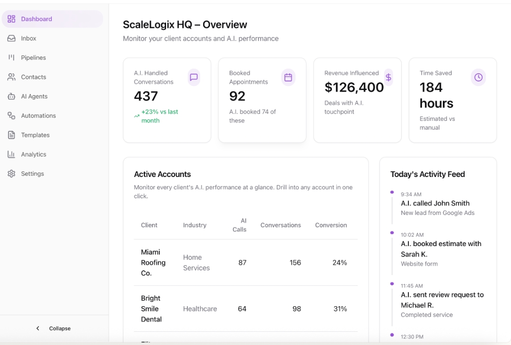Open Miami Roofing Co. account details
Image resolution: width=511 pixels, height=345 pixels.
click(153, 262)
